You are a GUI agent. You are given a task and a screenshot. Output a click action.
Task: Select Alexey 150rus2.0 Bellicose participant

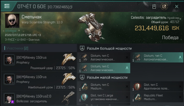[x=39, y=99]
